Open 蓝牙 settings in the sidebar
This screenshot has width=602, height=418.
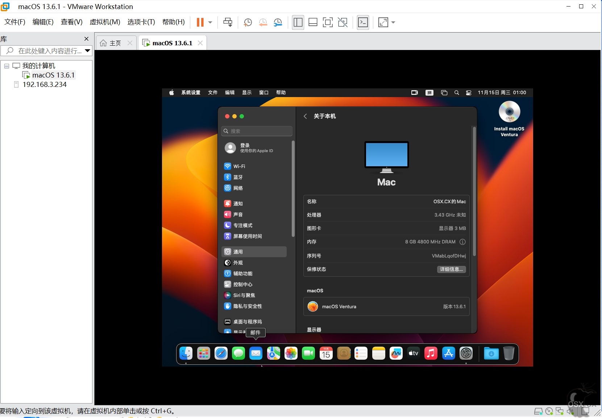pyautogui.click(x=254, y=177)
